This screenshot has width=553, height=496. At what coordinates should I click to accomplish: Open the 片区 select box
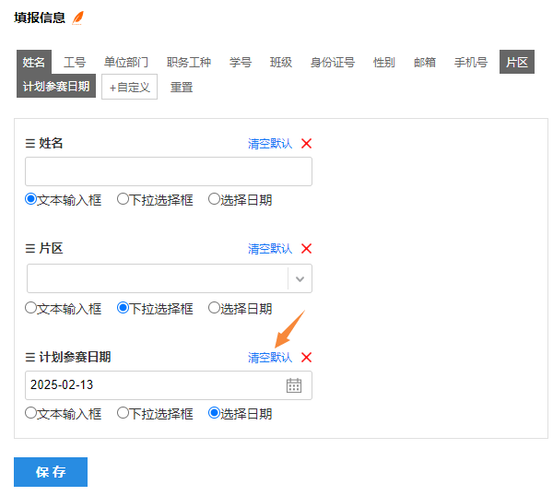coord(170,278)
